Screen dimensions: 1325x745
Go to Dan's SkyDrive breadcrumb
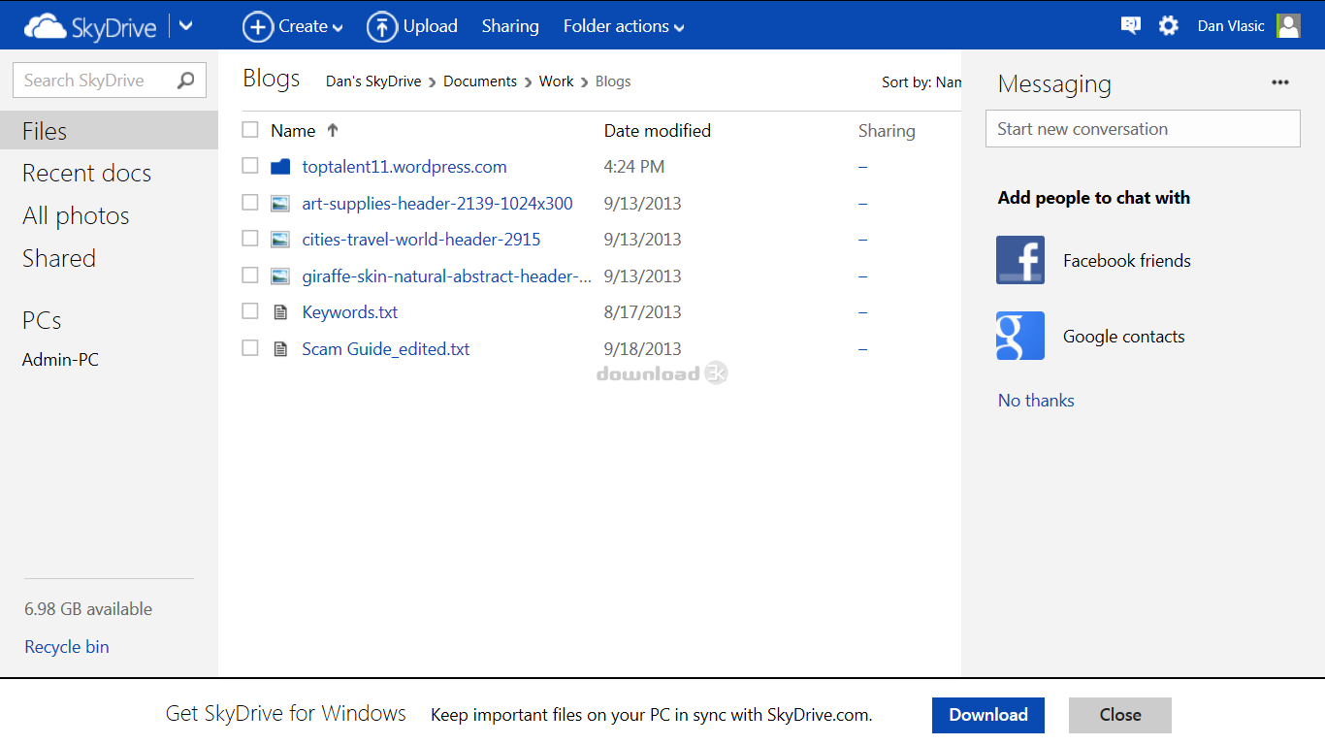point(373,81)
